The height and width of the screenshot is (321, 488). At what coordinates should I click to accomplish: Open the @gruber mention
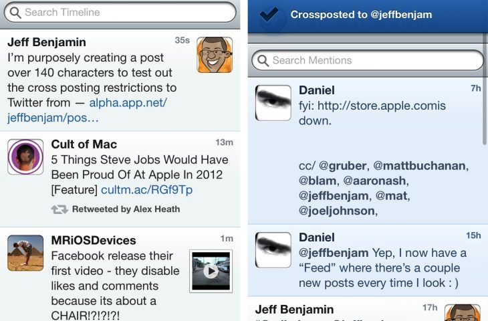point(342,166)
